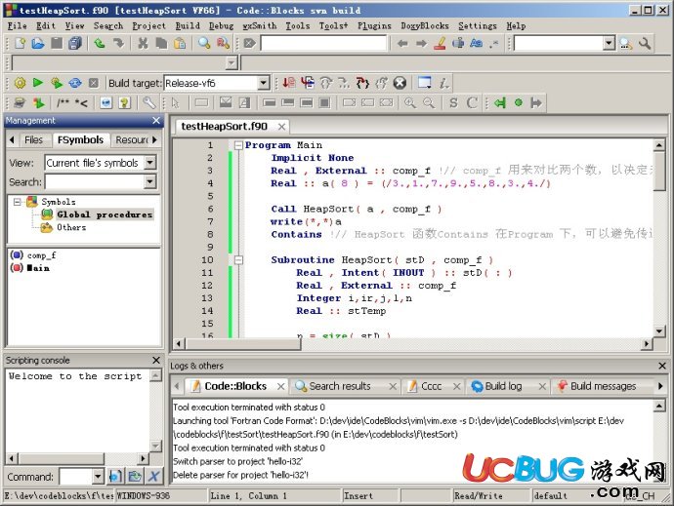Click the yellow help document icon

point(125,103)
